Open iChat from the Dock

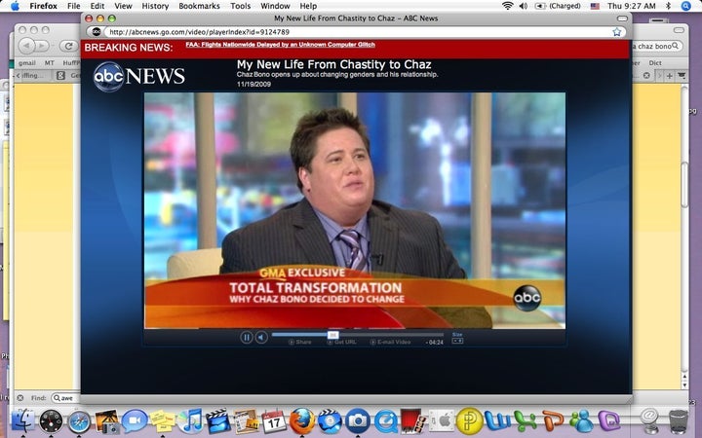coord(135,421)
